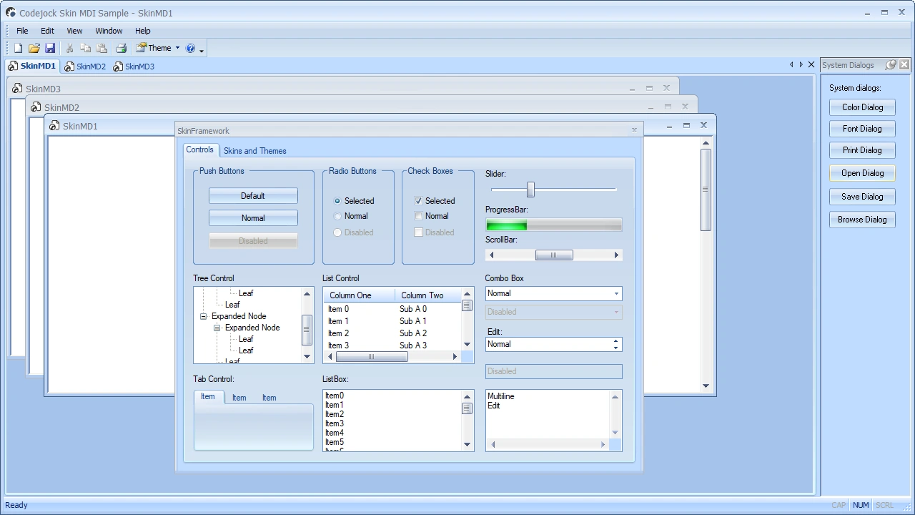Click the Copy toolbar icon

click(x=86, y=49)
